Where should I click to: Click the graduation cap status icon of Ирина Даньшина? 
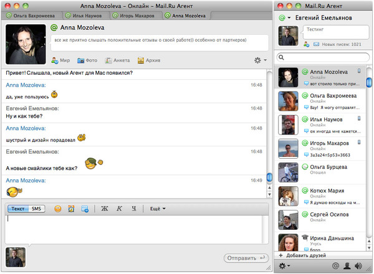305,237
